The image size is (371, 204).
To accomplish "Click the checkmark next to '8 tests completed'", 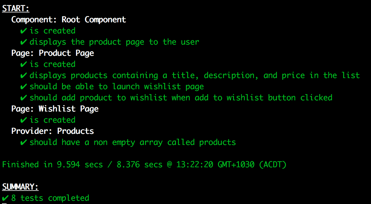I will [x=5, y=198].
